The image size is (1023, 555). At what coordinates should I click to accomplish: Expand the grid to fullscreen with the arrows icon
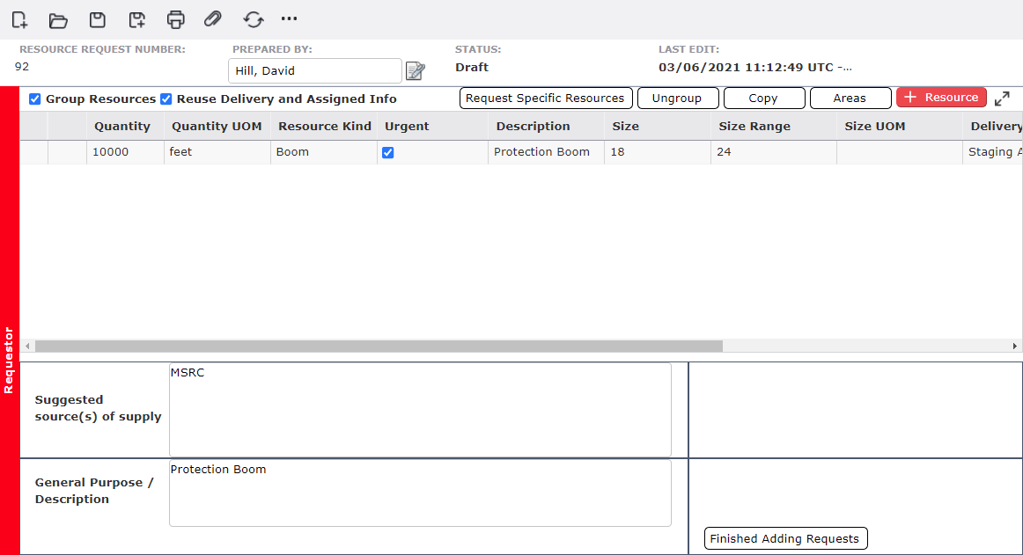click(x=1002, y=99)
